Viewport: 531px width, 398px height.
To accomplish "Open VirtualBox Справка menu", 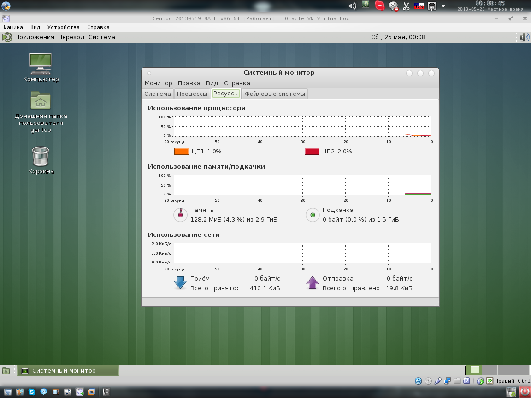I will pos(98,27).
